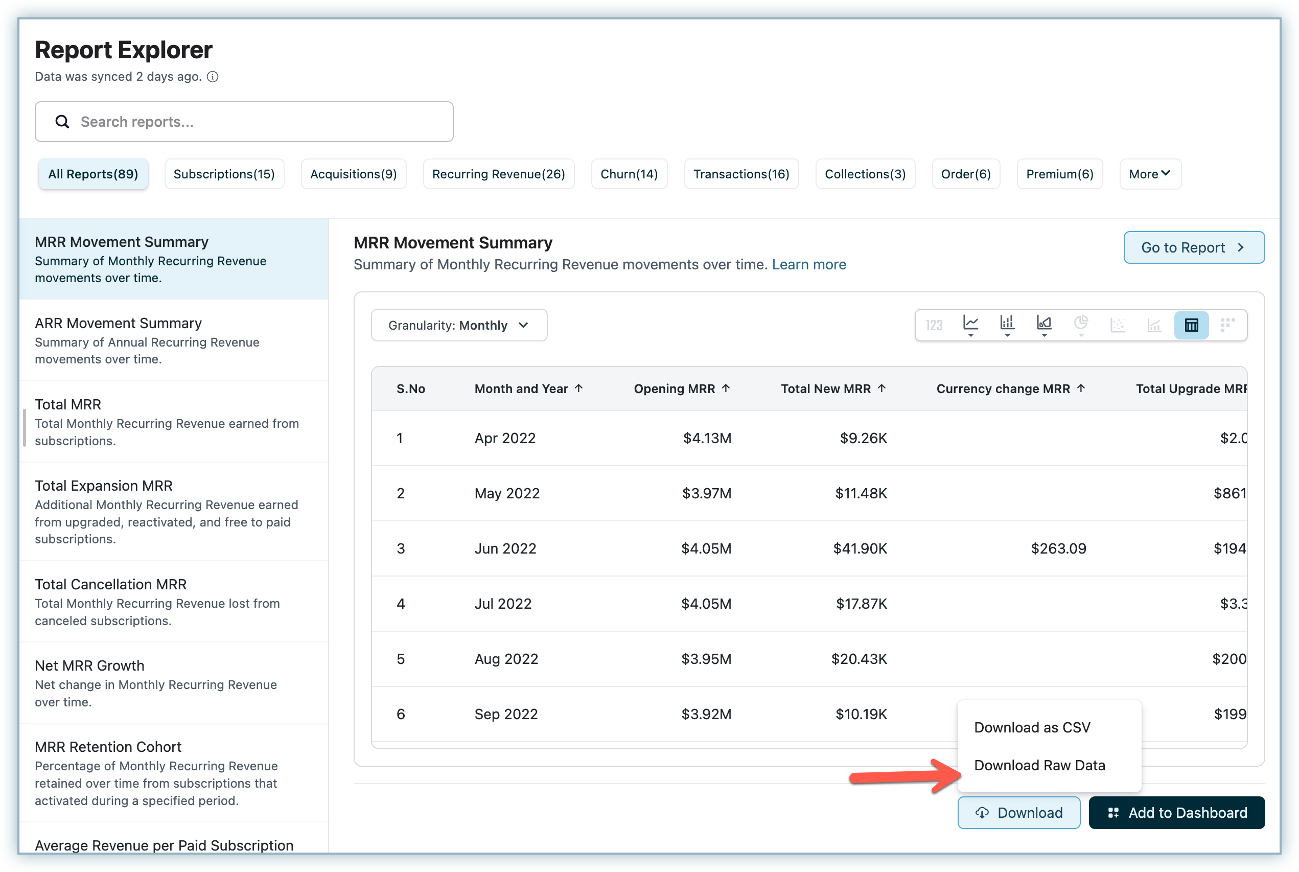The height and width of the screenshot is (872, 1299).
Task: Expand the More categories dropdown
Action: pos(1149,174)
